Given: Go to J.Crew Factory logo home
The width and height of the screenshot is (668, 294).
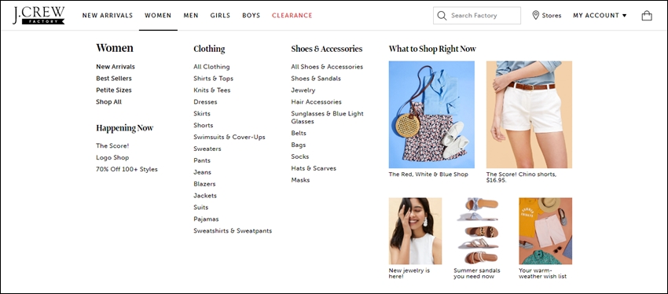Looking at the screenshot, I should point(39,16).
